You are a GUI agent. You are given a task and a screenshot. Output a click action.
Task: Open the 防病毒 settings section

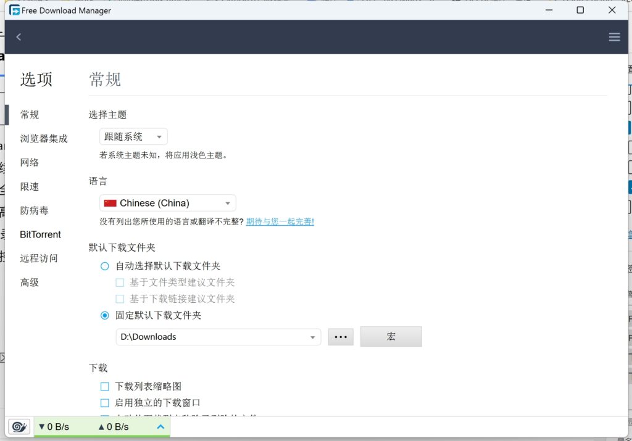click(35, 211)
